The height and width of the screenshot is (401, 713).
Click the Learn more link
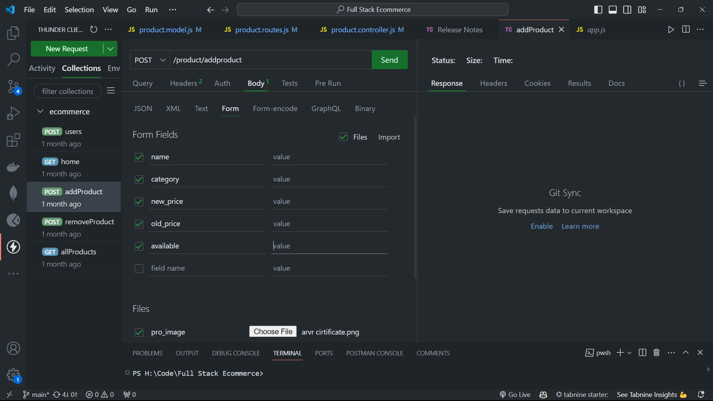coord(580,226)
